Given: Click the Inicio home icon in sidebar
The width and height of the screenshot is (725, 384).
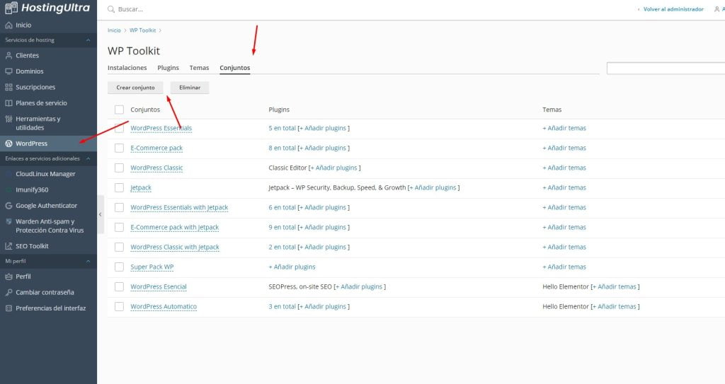Looking at the screenshot, I should coord(8,25).
